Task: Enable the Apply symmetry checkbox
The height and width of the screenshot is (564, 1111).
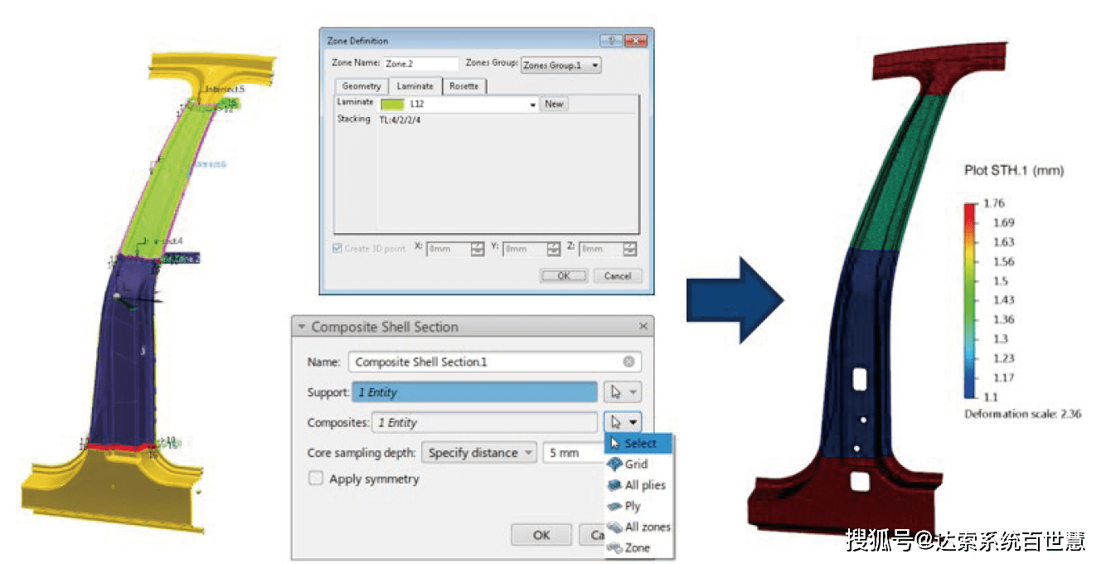Action: click(x=316, y=479)
